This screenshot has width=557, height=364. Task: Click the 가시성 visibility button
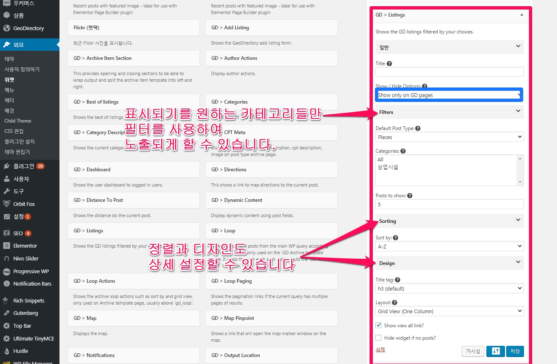coord(473,351)
